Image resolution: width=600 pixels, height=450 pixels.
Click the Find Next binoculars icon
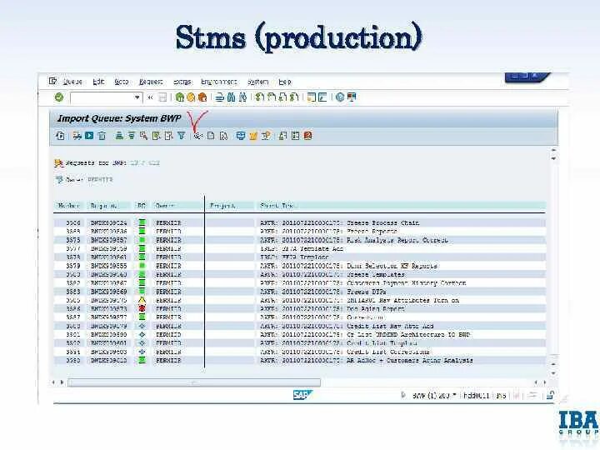[242, 97]
